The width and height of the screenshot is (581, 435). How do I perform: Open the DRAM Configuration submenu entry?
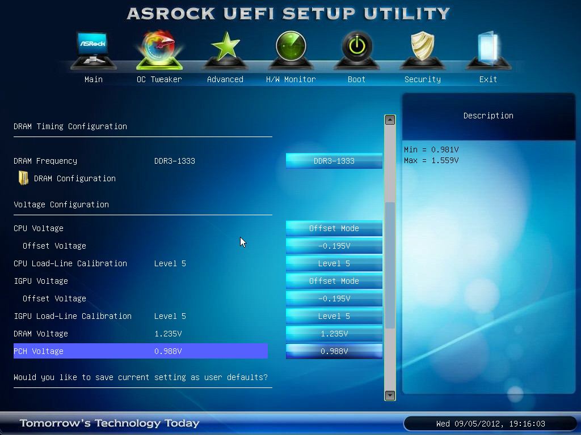click(74, 178)
